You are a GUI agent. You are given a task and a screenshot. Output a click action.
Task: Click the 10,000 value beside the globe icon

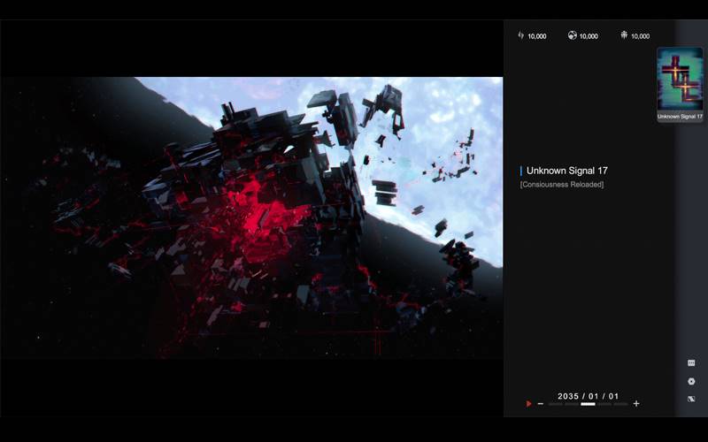pos(589,36)
